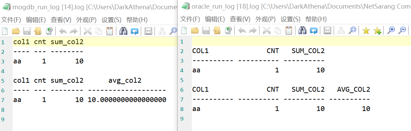The height and width of the screenshot is (131, 411).
Task: Click Paste clipboard in oracle_run_log window
Action: pyautogui.click(x=289, y=30)
